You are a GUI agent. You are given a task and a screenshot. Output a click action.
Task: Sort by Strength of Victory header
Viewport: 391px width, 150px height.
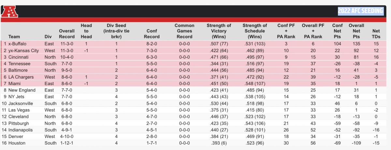[x=219, y=31]
